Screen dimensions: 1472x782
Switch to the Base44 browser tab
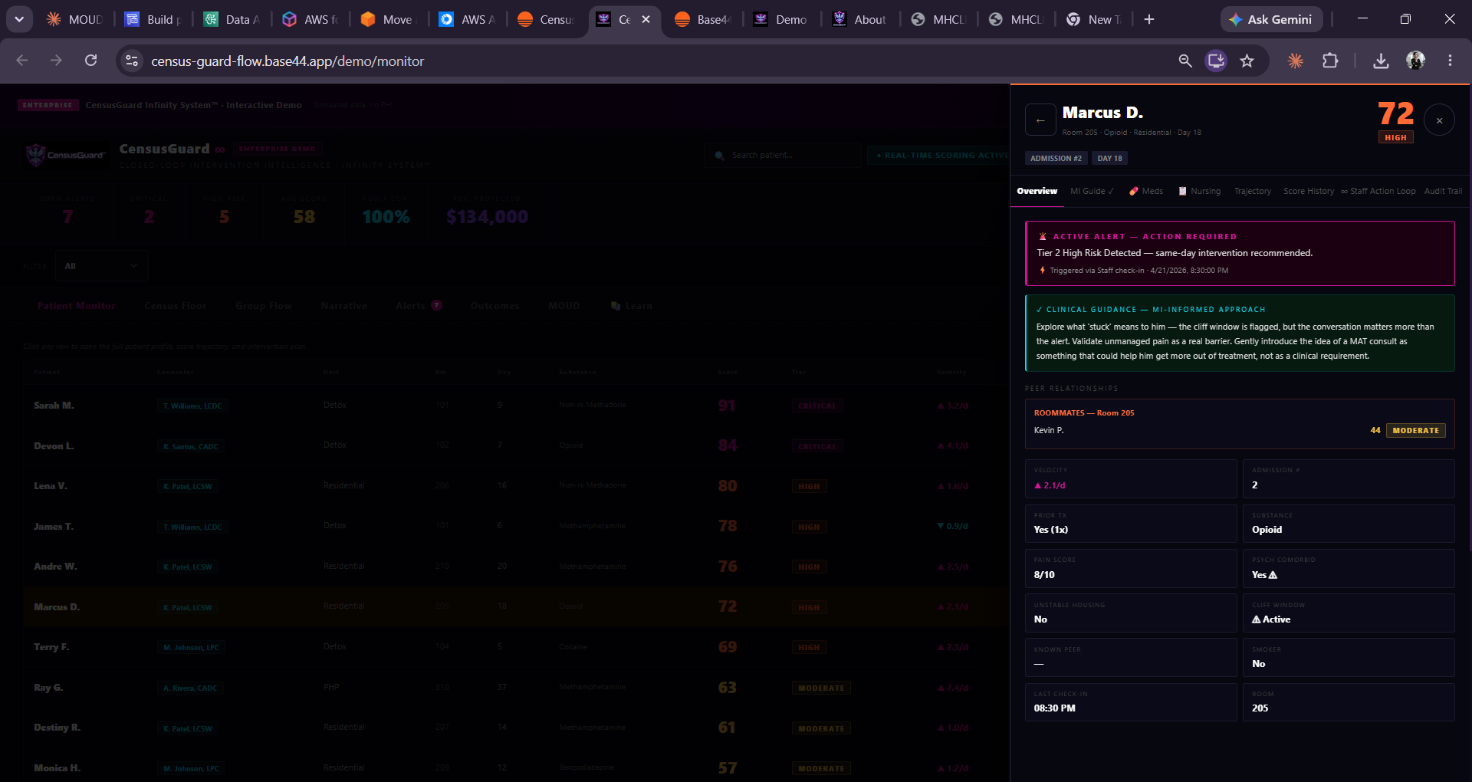click(x=703, y=19)
